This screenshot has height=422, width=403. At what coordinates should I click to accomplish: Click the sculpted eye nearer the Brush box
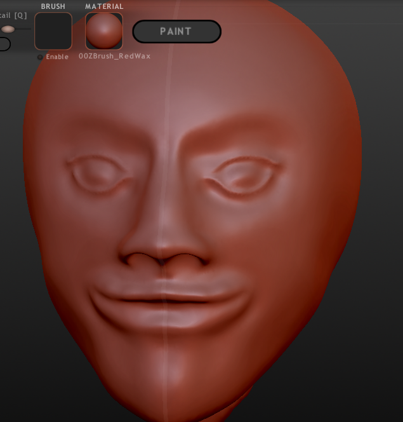(x=96, y=174)
